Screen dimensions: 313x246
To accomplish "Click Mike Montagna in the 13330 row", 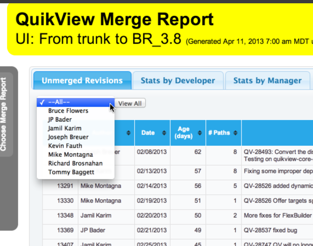I will [x=101, y=201].
